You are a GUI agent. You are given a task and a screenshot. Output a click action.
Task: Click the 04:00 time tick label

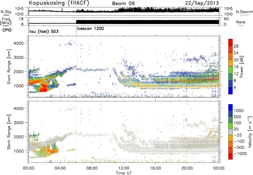pyautogui.click(x=60, y=168)
